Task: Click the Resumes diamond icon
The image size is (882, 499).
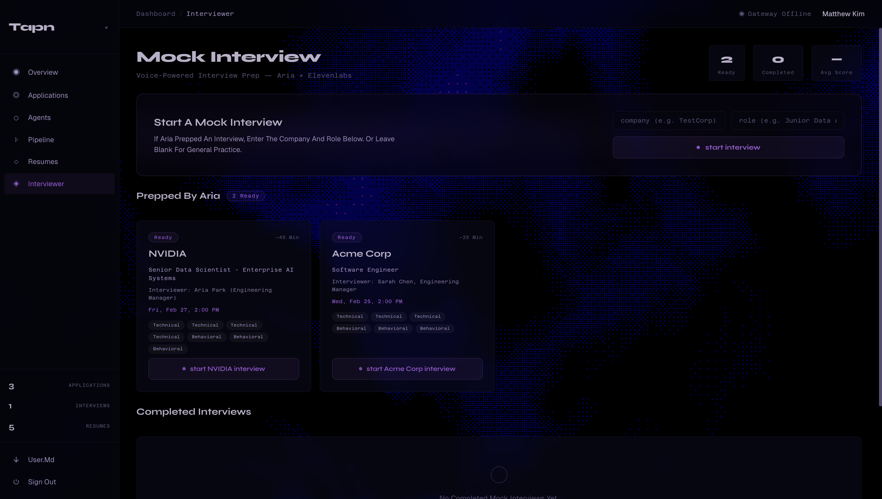Action: click(x=16, y=162)
